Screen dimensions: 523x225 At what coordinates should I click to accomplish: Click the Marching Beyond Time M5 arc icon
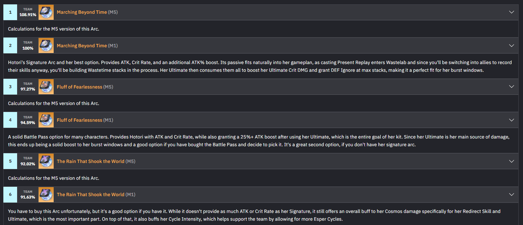(46, 12)
